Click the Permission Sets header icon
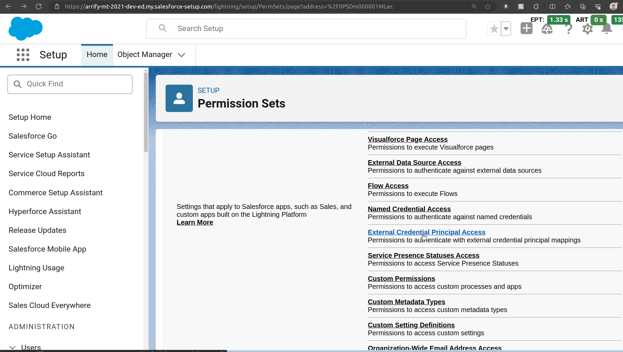This screenshot has width=623, height=352. [x=179, y=98]
